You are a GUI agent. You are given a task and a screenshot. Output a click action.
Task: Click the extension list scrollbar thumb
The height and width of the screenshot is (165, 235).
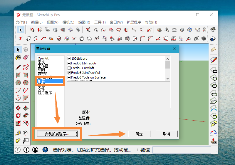(x=167, y=65)
